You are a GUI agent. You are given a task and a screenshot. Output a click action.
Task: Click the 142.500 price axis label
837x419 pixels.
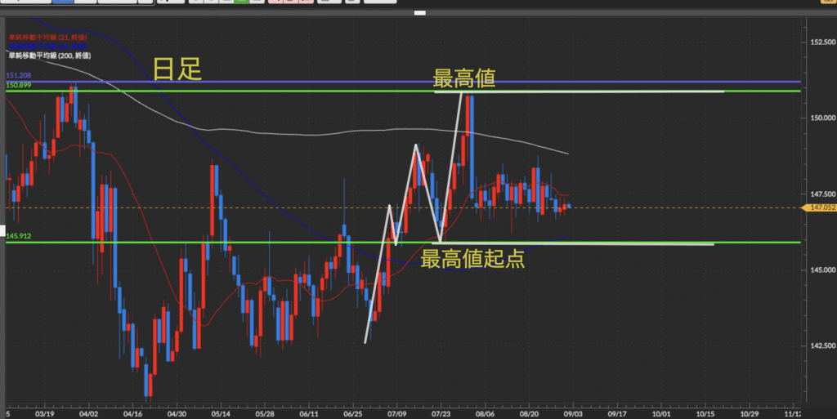click(822, 346)
